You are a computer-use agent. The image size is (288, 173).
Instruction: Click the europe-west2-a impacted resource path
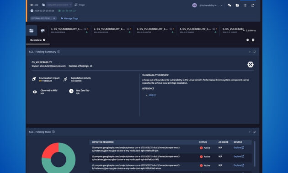(136, 149)
